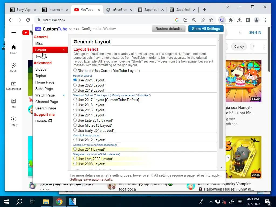Viewport: 276px width, 207px height.
Task: Click the zoom magnifier icon in address bar
Action: (x=194, y=20)
